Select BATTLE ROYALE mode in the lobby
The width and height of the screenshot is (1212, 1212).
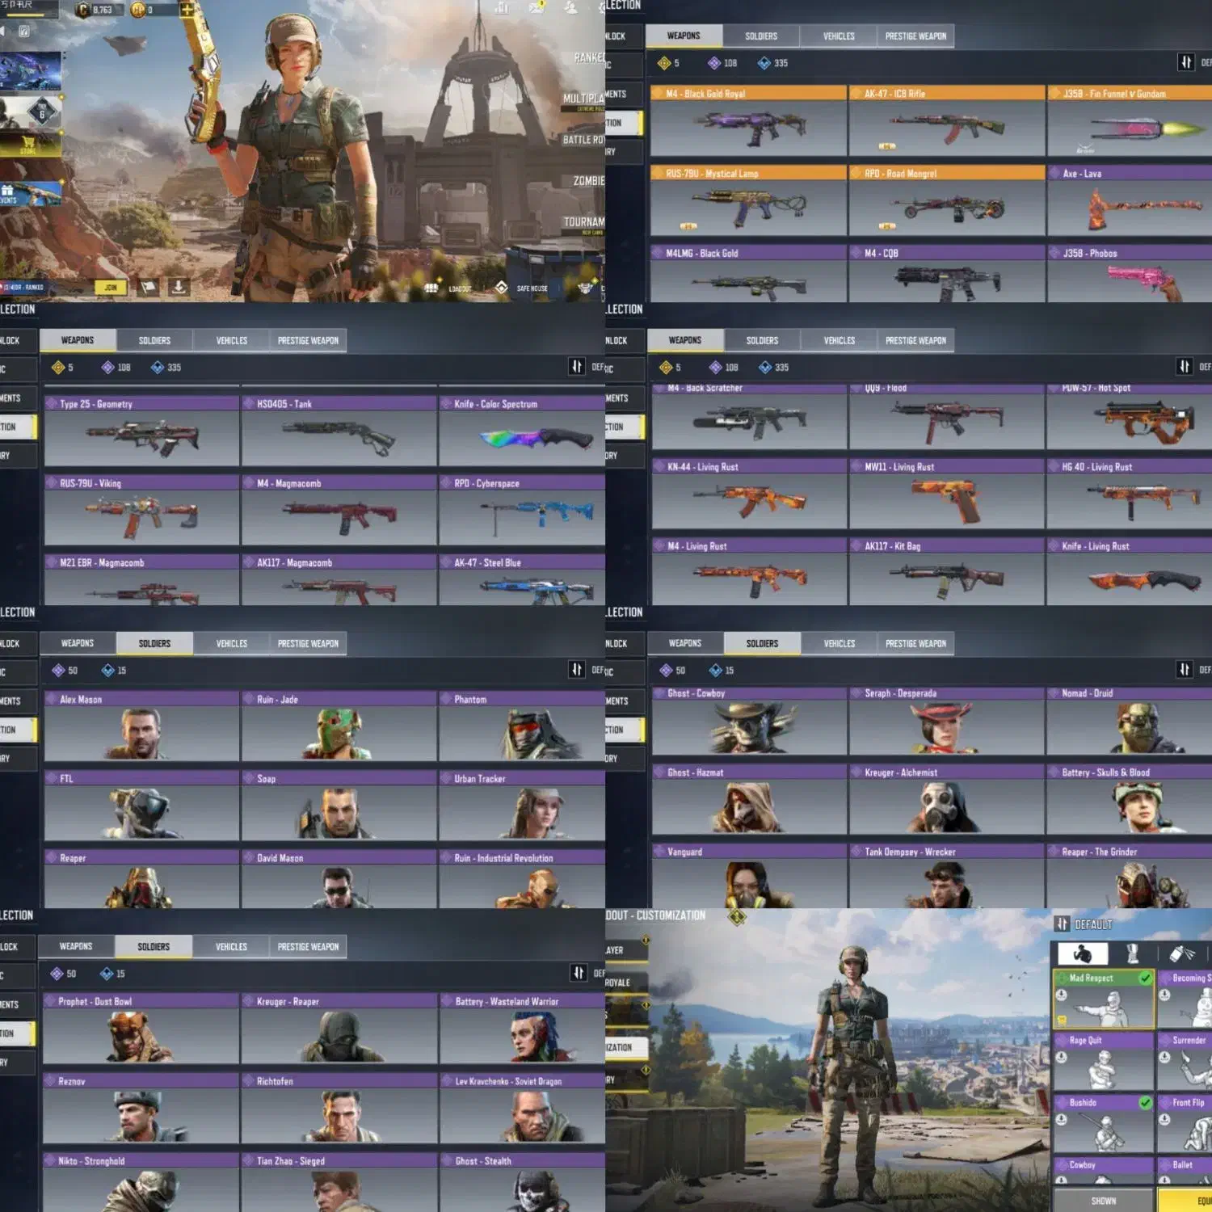[583, 140]
